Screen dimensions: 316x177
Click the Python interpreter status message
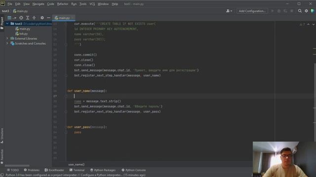coord(76,175)
